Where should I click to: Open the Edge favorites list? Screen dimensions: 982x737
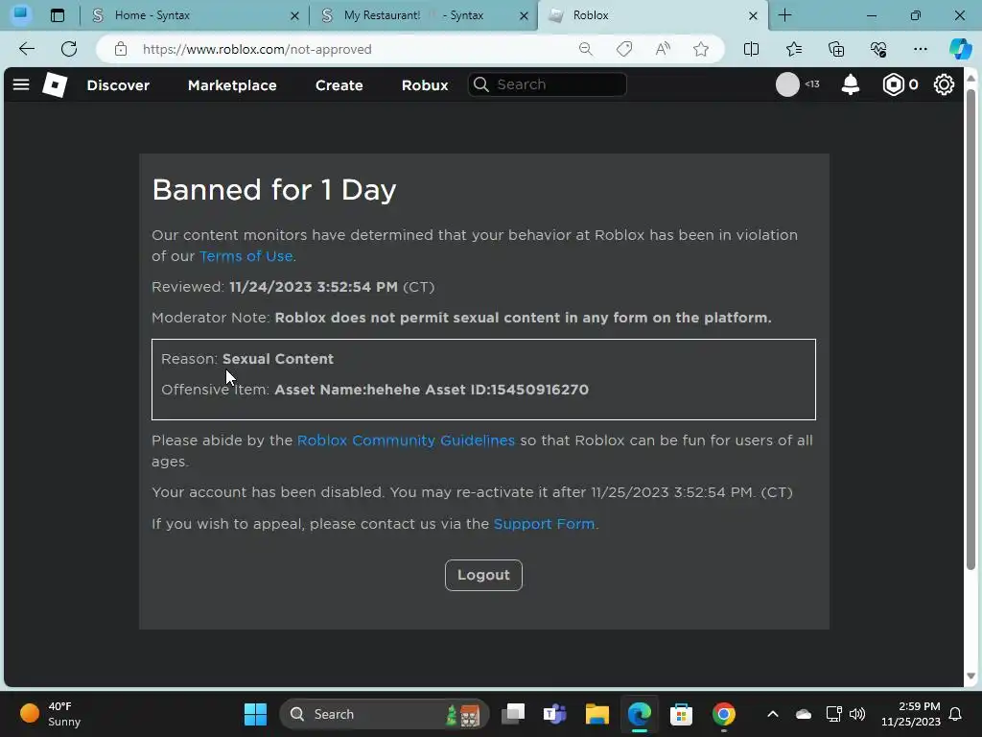tap(793, 49)
